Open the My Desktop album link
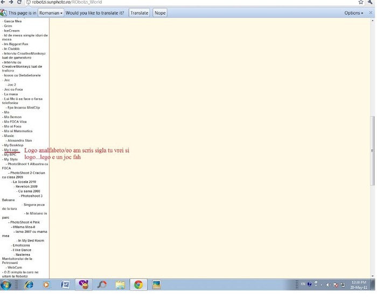The image size is (377, 301). (13, 145)
